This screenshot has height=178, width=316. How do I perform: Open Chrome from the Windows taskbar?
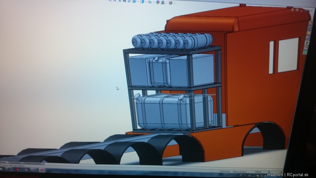[26, 170]
